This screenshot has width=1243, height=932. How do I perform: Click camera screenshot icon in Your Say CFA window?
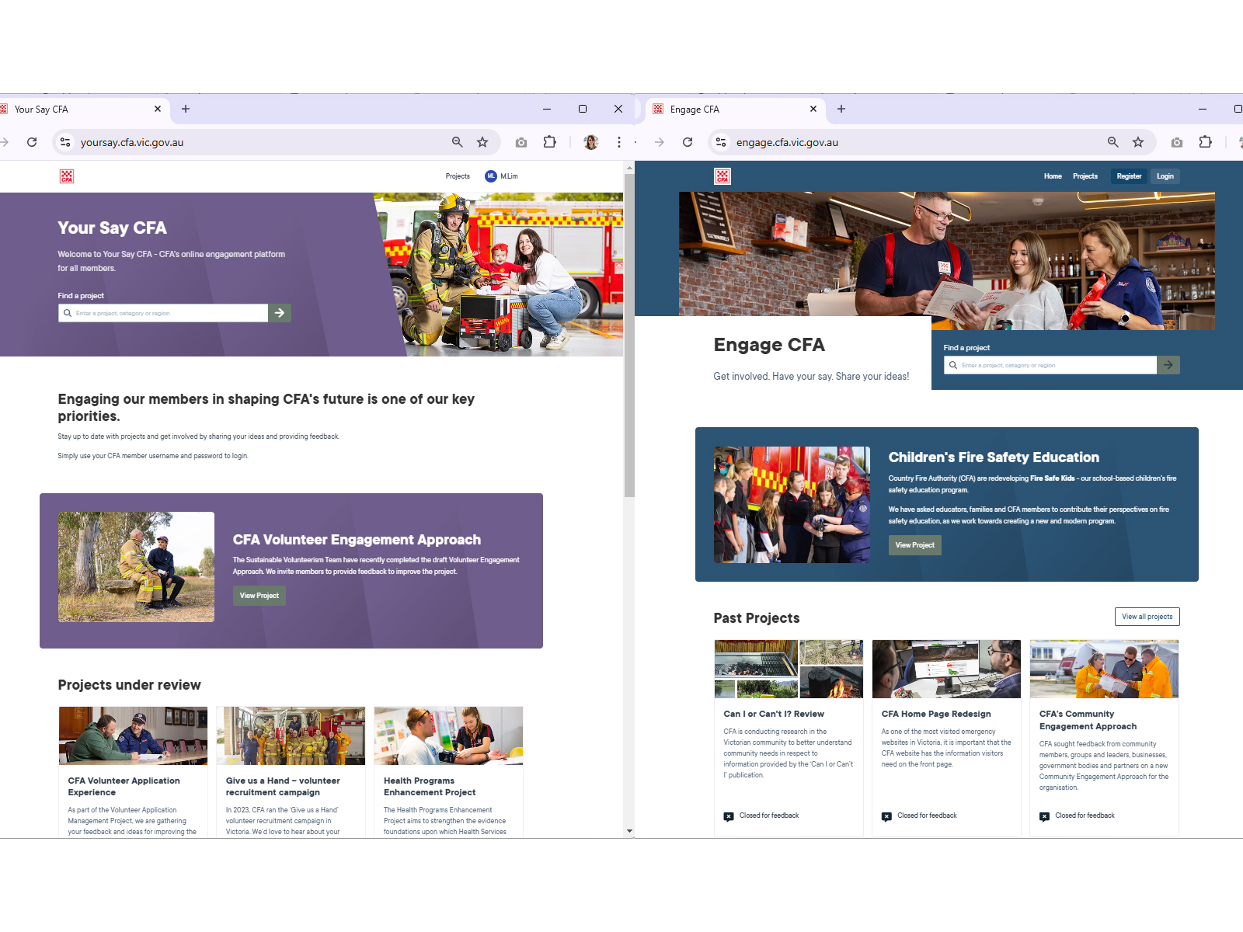click(521, 142)
